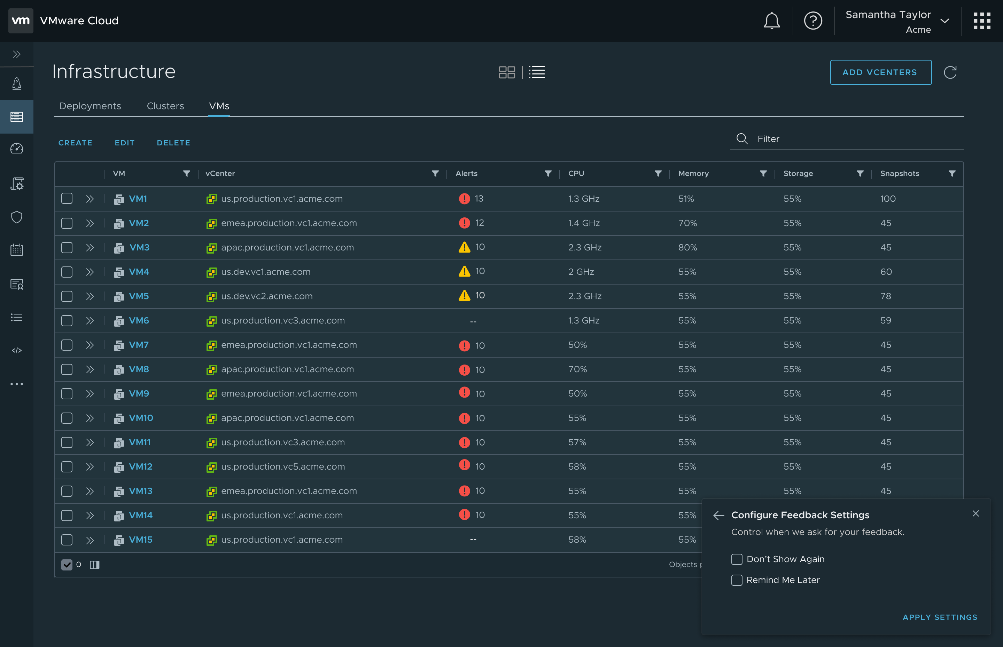Open the apps grid launcher icon

coord(981,21)
